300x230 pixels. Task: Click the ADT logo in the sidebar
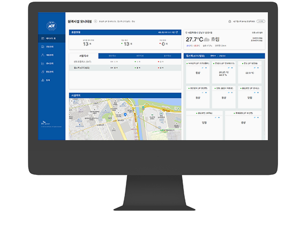pos(51,26)
